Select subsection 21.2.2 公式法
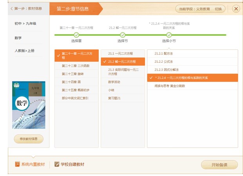243x176 pixels. tap(192, 62)
